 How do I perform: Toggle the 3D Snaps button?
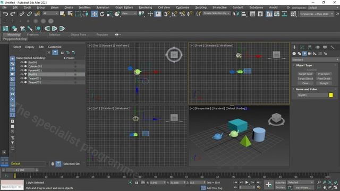[166, 14]
